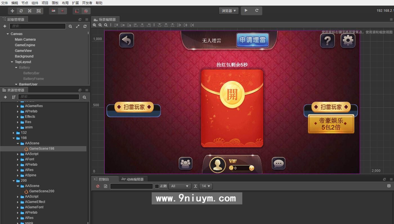Toggle the font size filter icon in console
The image size is (394, 224).
[x=196, y=186]
